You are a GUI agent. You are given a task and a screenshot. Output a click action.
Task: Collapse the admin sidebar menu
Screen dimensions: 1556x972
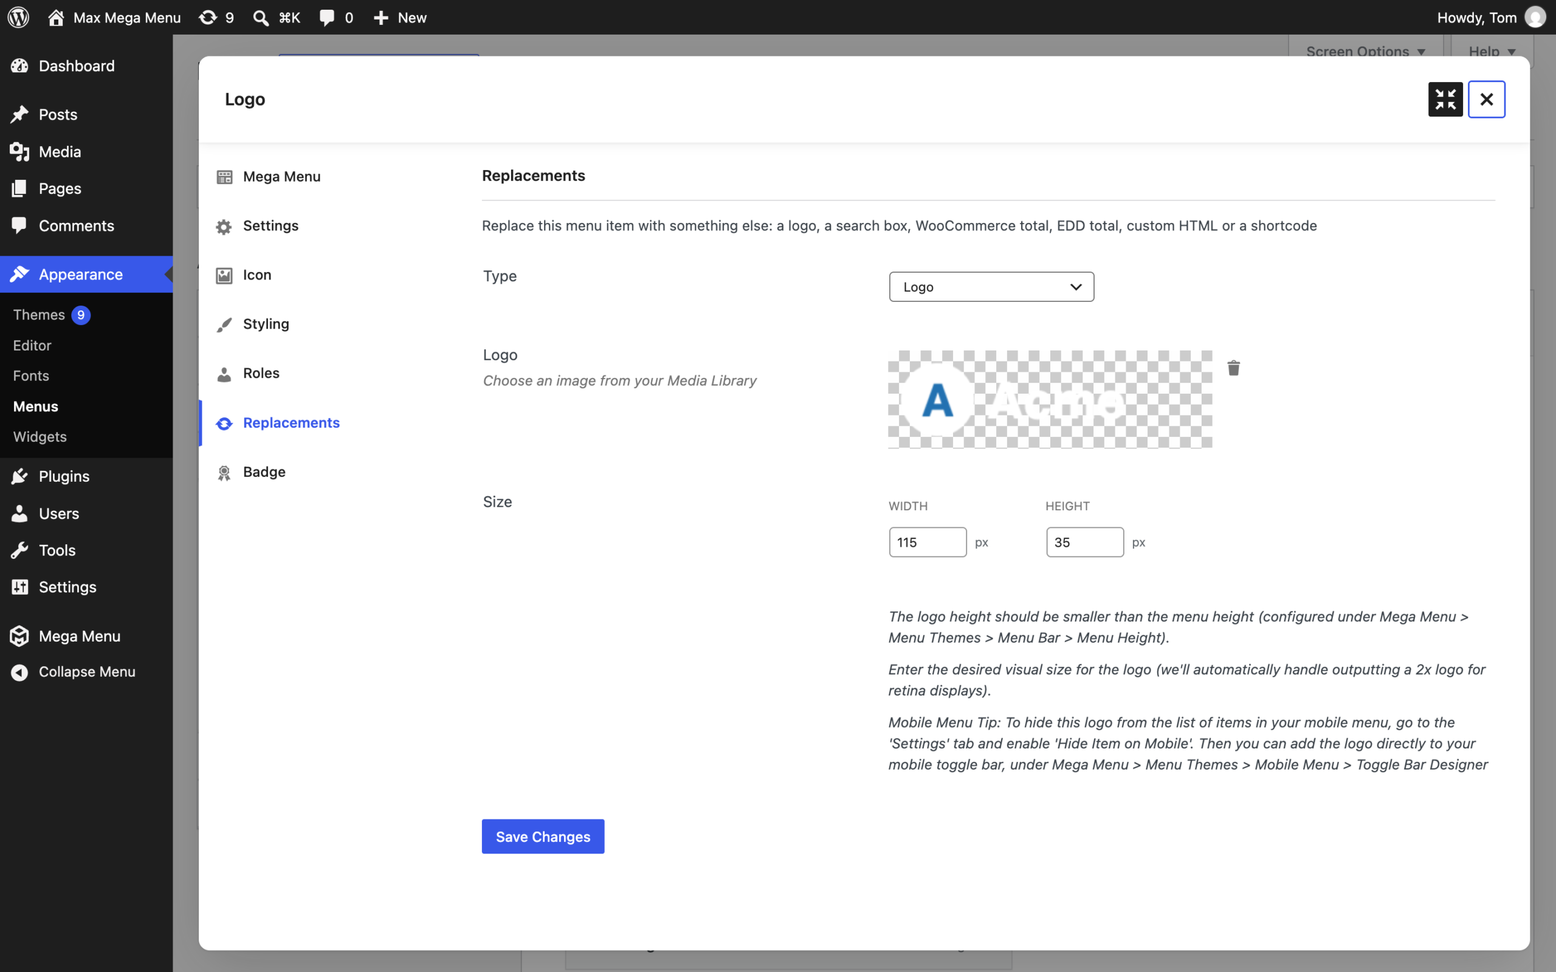[86, 672]
